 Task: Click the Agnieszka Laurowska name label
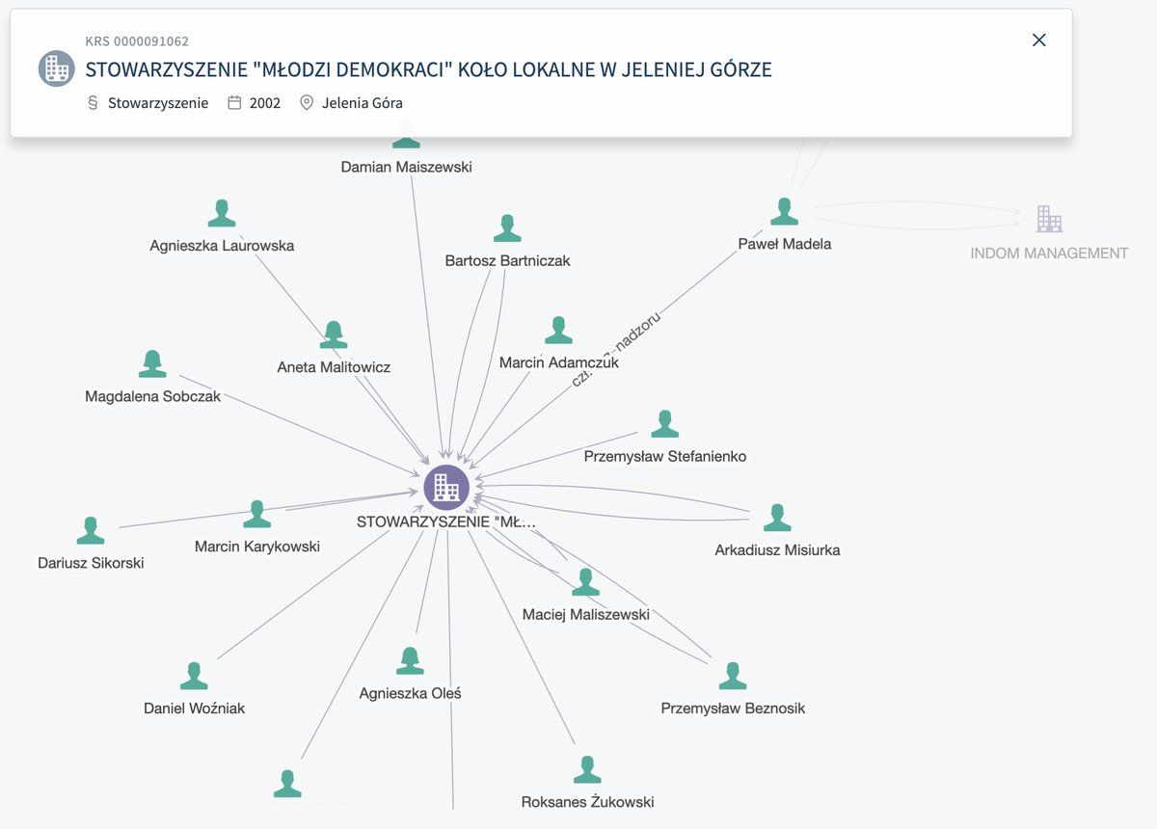tap(222, 246)
